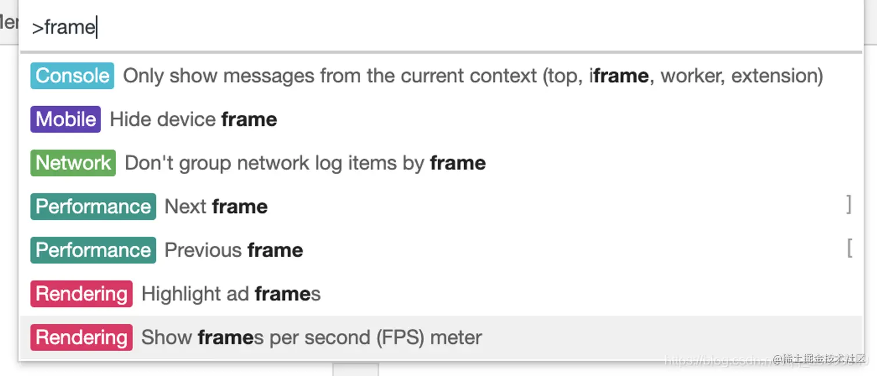The height and width of the screenshot is (376, 877).
Task: Click the Rendering badge beside Highlight ad frames
Action: 81,294
